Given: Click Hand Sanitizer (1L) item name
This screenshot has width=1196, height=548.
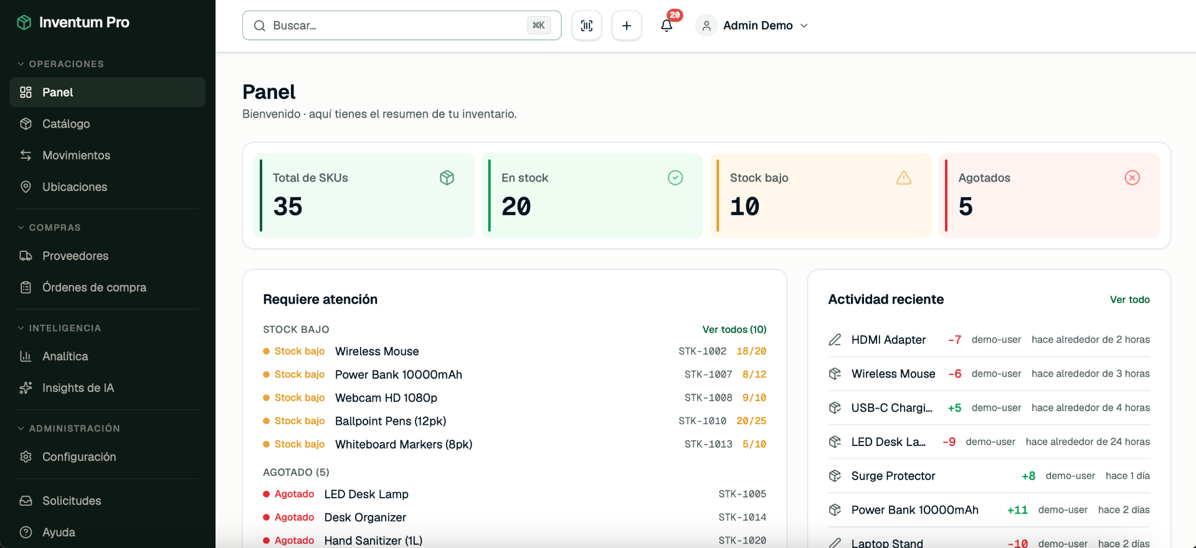Looking at the screenshot, I should tap(374, 541).
